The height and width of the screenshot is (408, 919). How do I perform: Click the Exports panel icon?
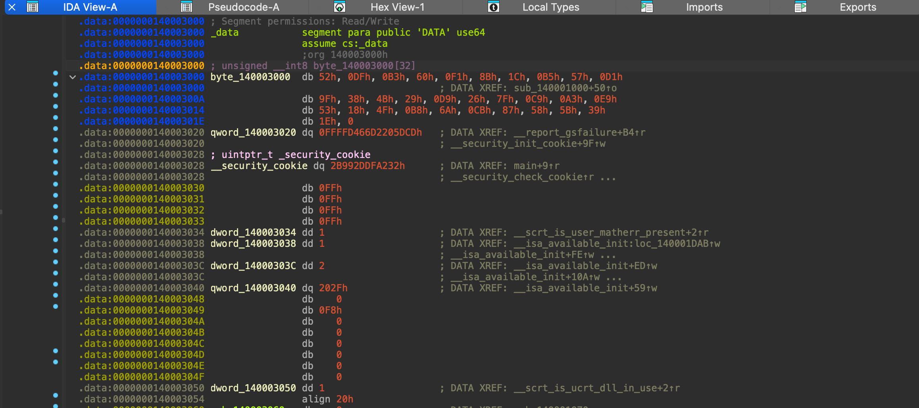pos(801,7)
